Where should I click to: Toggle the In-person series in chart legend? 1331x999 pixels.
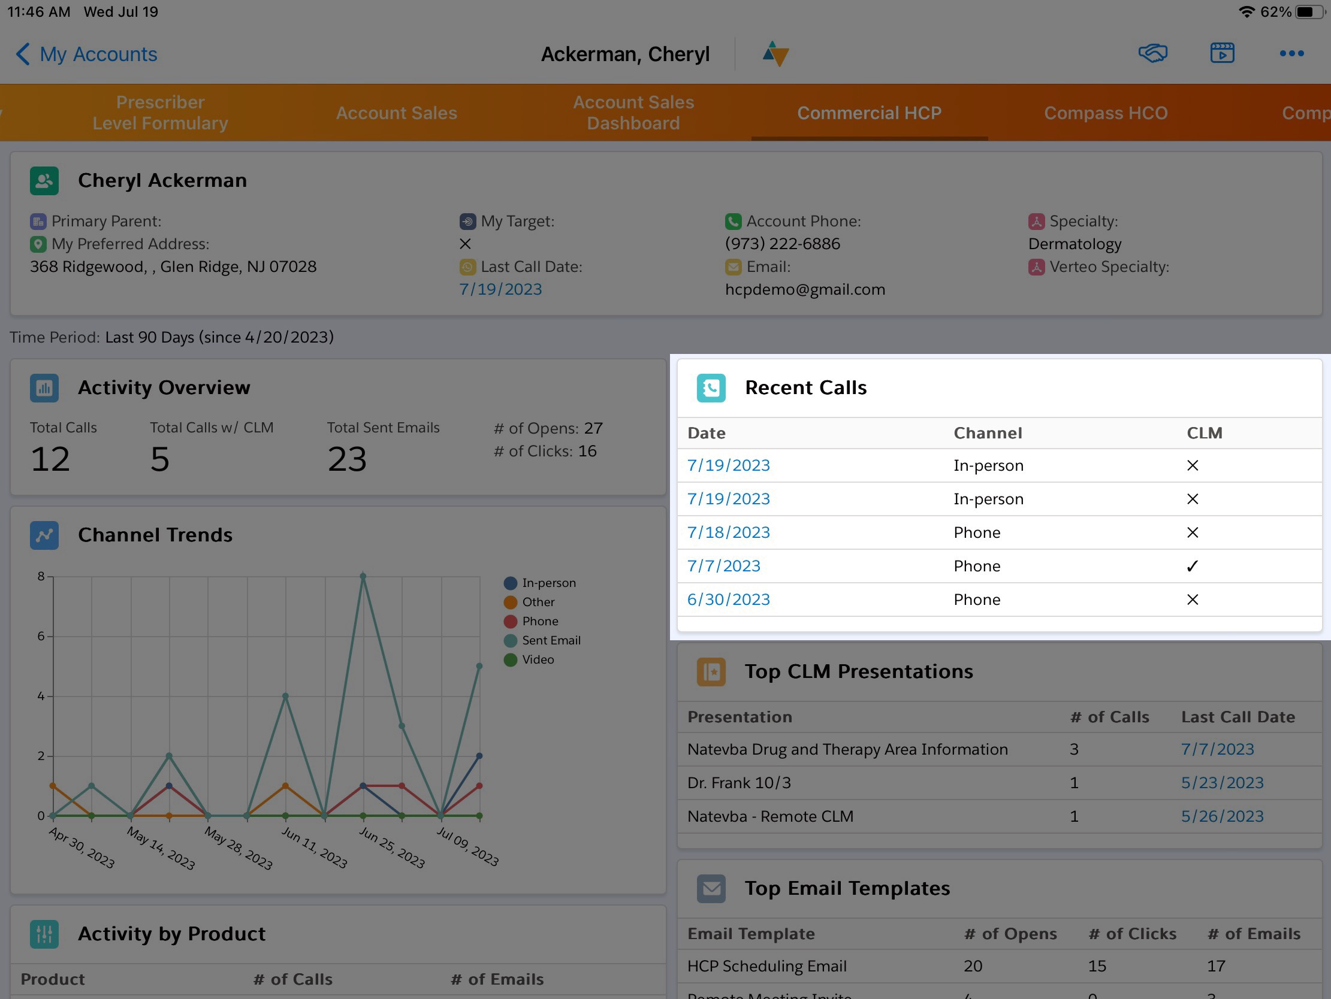[548, 583]
